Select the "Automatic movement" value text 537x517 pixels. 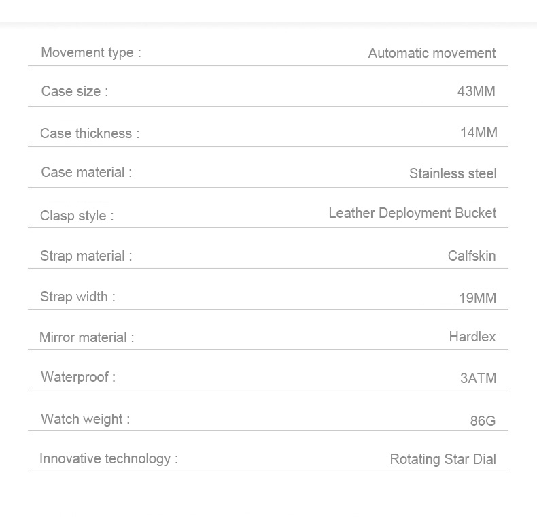point(432,53)
